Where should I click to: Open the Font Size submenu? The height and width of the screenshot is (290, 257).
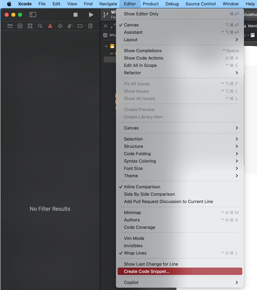coord(180,169)
